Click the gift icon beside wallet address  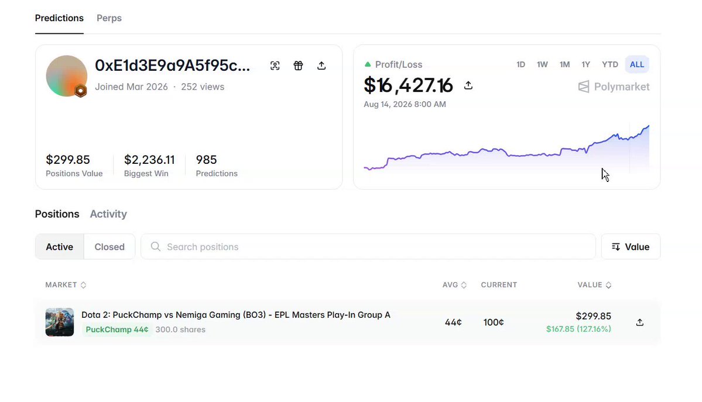tap(298, 66)
